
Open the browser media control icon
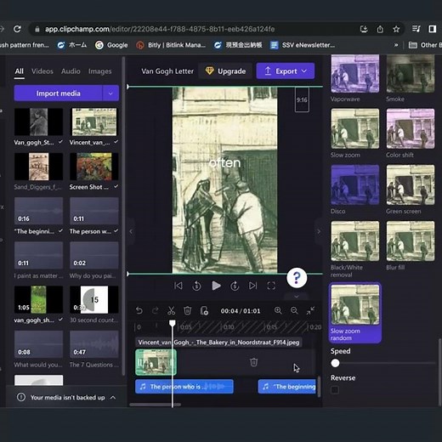coord(416,29)
